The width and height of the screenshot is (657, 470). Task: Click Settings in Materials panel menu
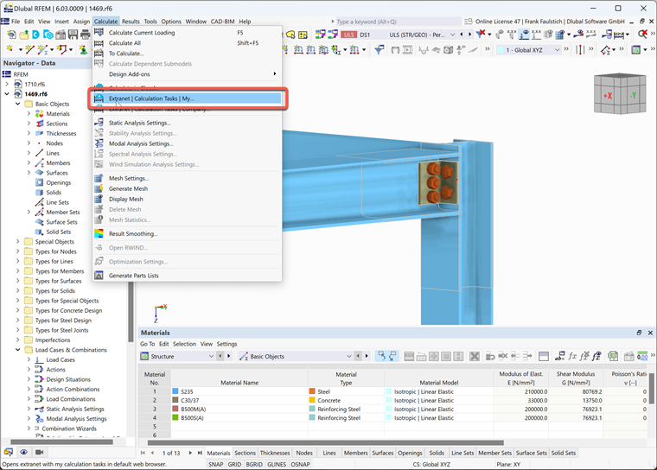(x=226, y=344)
